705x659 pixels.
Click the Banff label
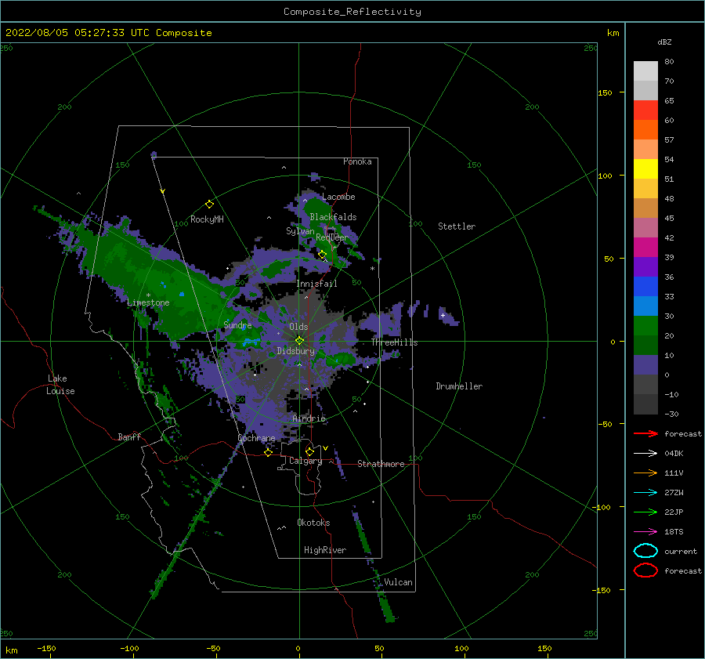tap(129, 437)
